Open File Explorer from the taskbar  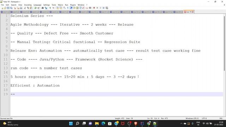97,123
